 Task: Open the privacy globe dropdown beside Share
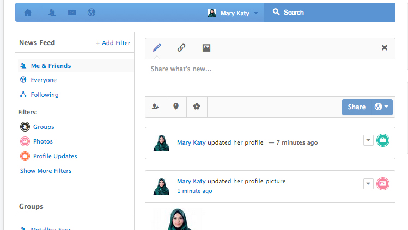click(x=382, y=107)
